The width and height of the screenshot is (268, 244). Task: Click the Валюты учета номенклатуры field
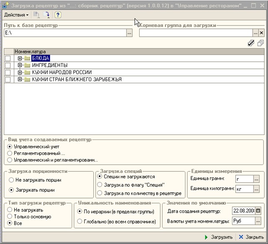[244, 221]
